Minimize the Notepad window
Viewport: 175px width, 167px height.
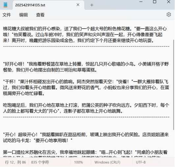point(141,2)
